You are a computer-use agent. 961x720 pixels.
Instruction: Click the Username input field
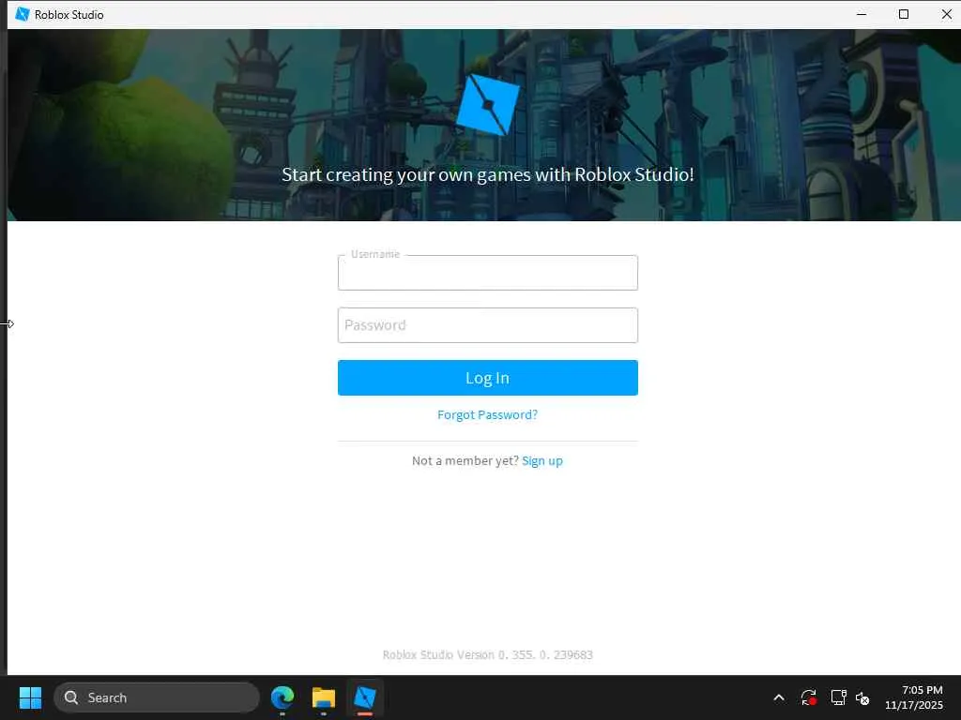click(487, 273)
